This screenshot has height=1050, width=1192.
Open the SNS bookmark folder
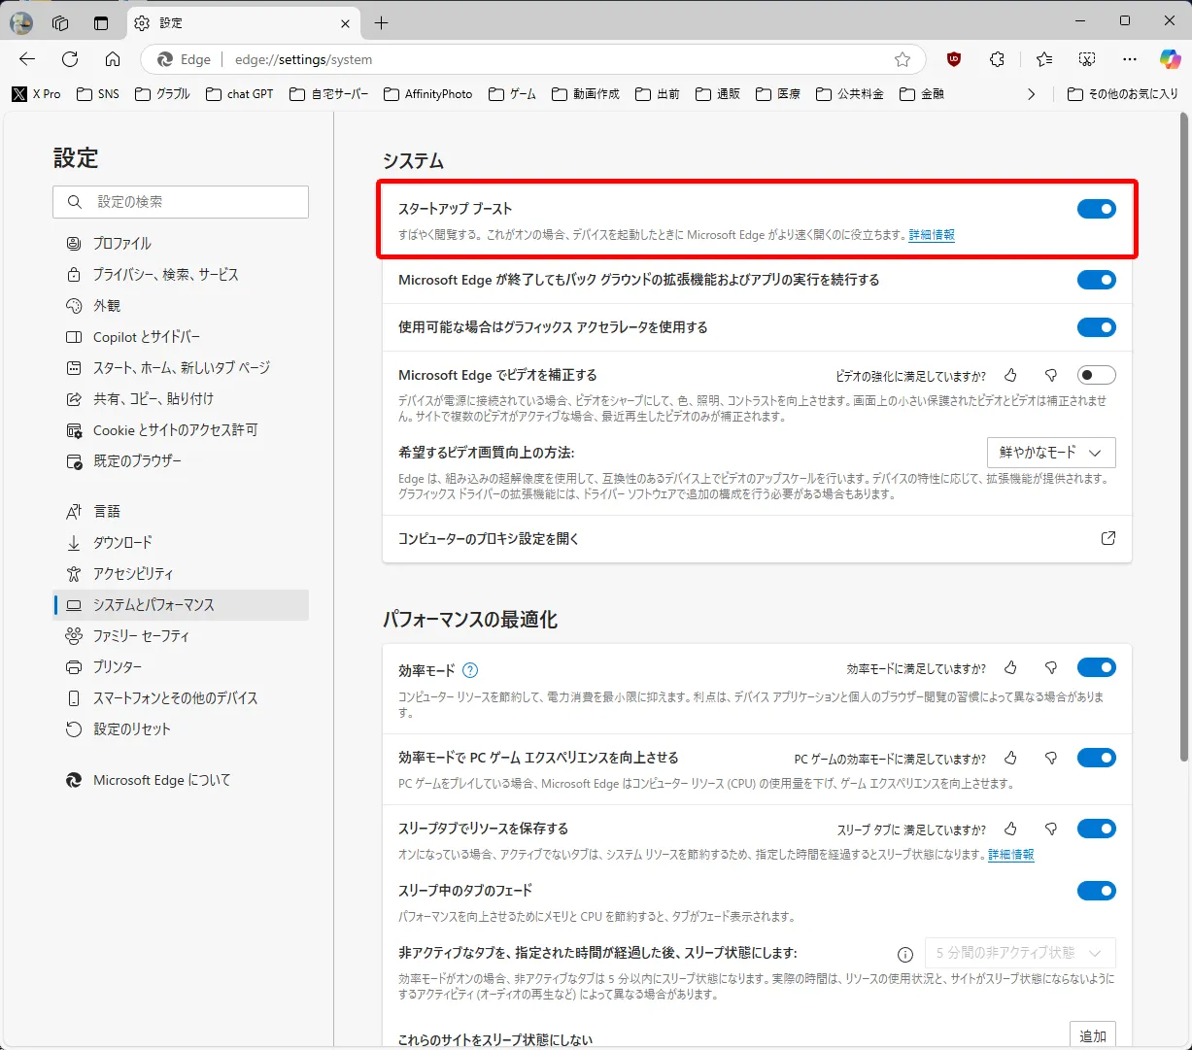pos(97,94)
